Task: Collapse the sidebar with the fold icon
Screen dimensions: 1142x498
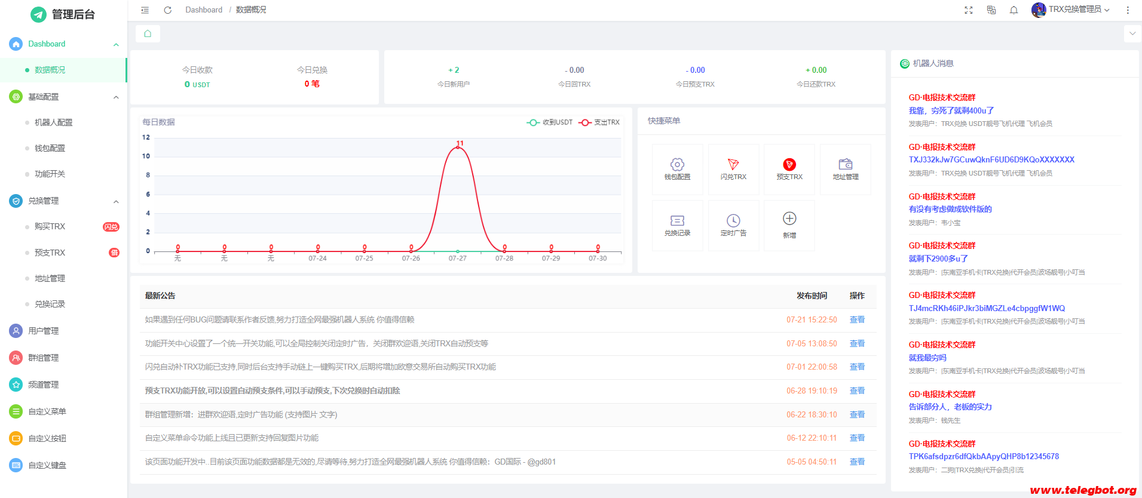Action: [145, 10]
